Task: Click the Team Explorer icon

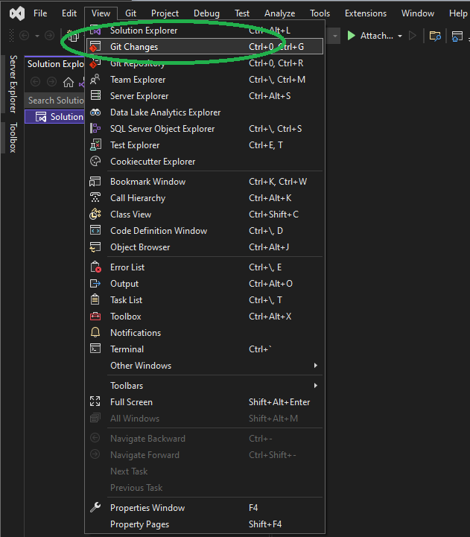Action: tap(95, 80)
